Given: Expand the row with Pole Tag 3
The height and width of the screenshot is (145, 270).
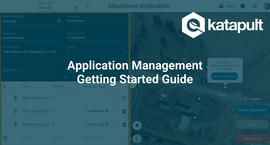Looking at the screenshot, I should [x=116, y=125].
